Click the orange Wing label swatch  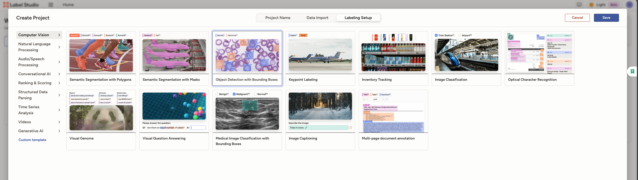303,35
